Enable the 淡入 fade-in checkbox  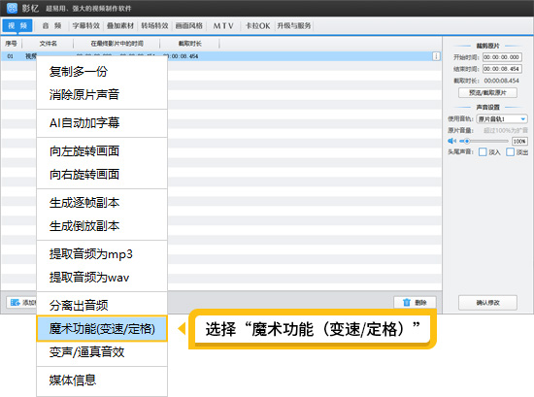(483, 151)
